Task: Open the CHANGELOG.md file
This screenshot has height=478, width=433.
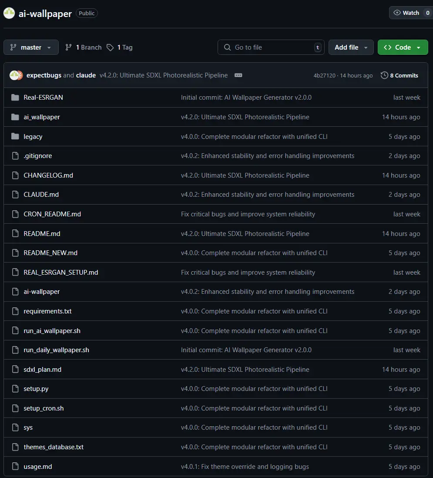Action: tap(48, 175)
